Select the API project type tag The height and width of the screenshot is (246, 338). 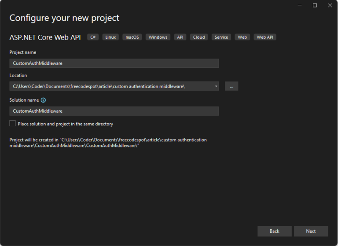(180, 37)
